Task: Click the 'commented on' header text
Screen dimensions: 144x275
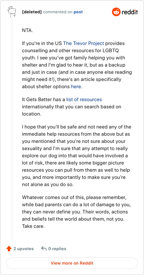Action: [58, 12]
